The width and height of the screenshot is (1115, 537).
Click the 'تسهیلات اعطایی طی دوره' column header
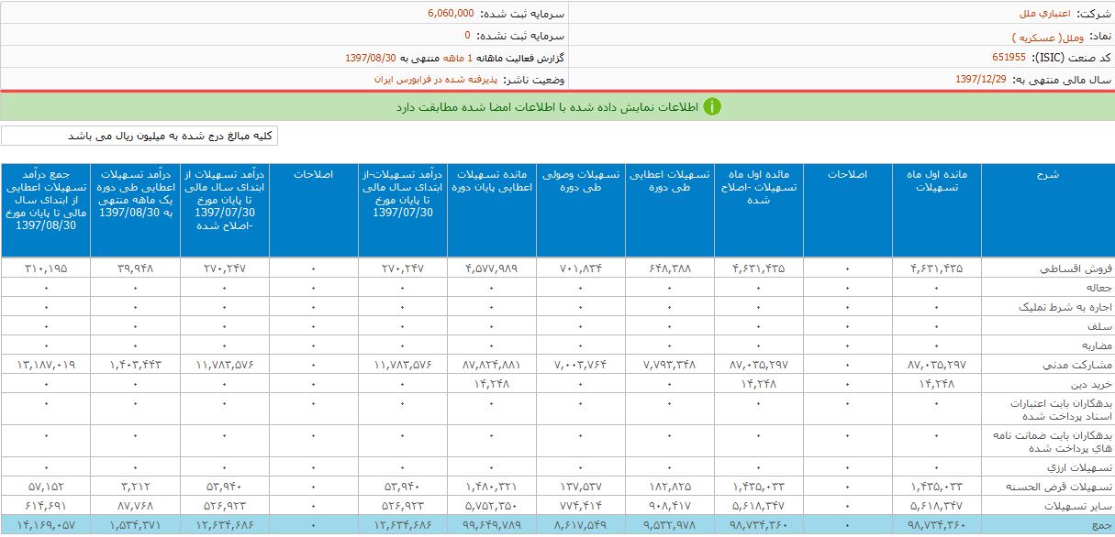click(x=670, y=181)
